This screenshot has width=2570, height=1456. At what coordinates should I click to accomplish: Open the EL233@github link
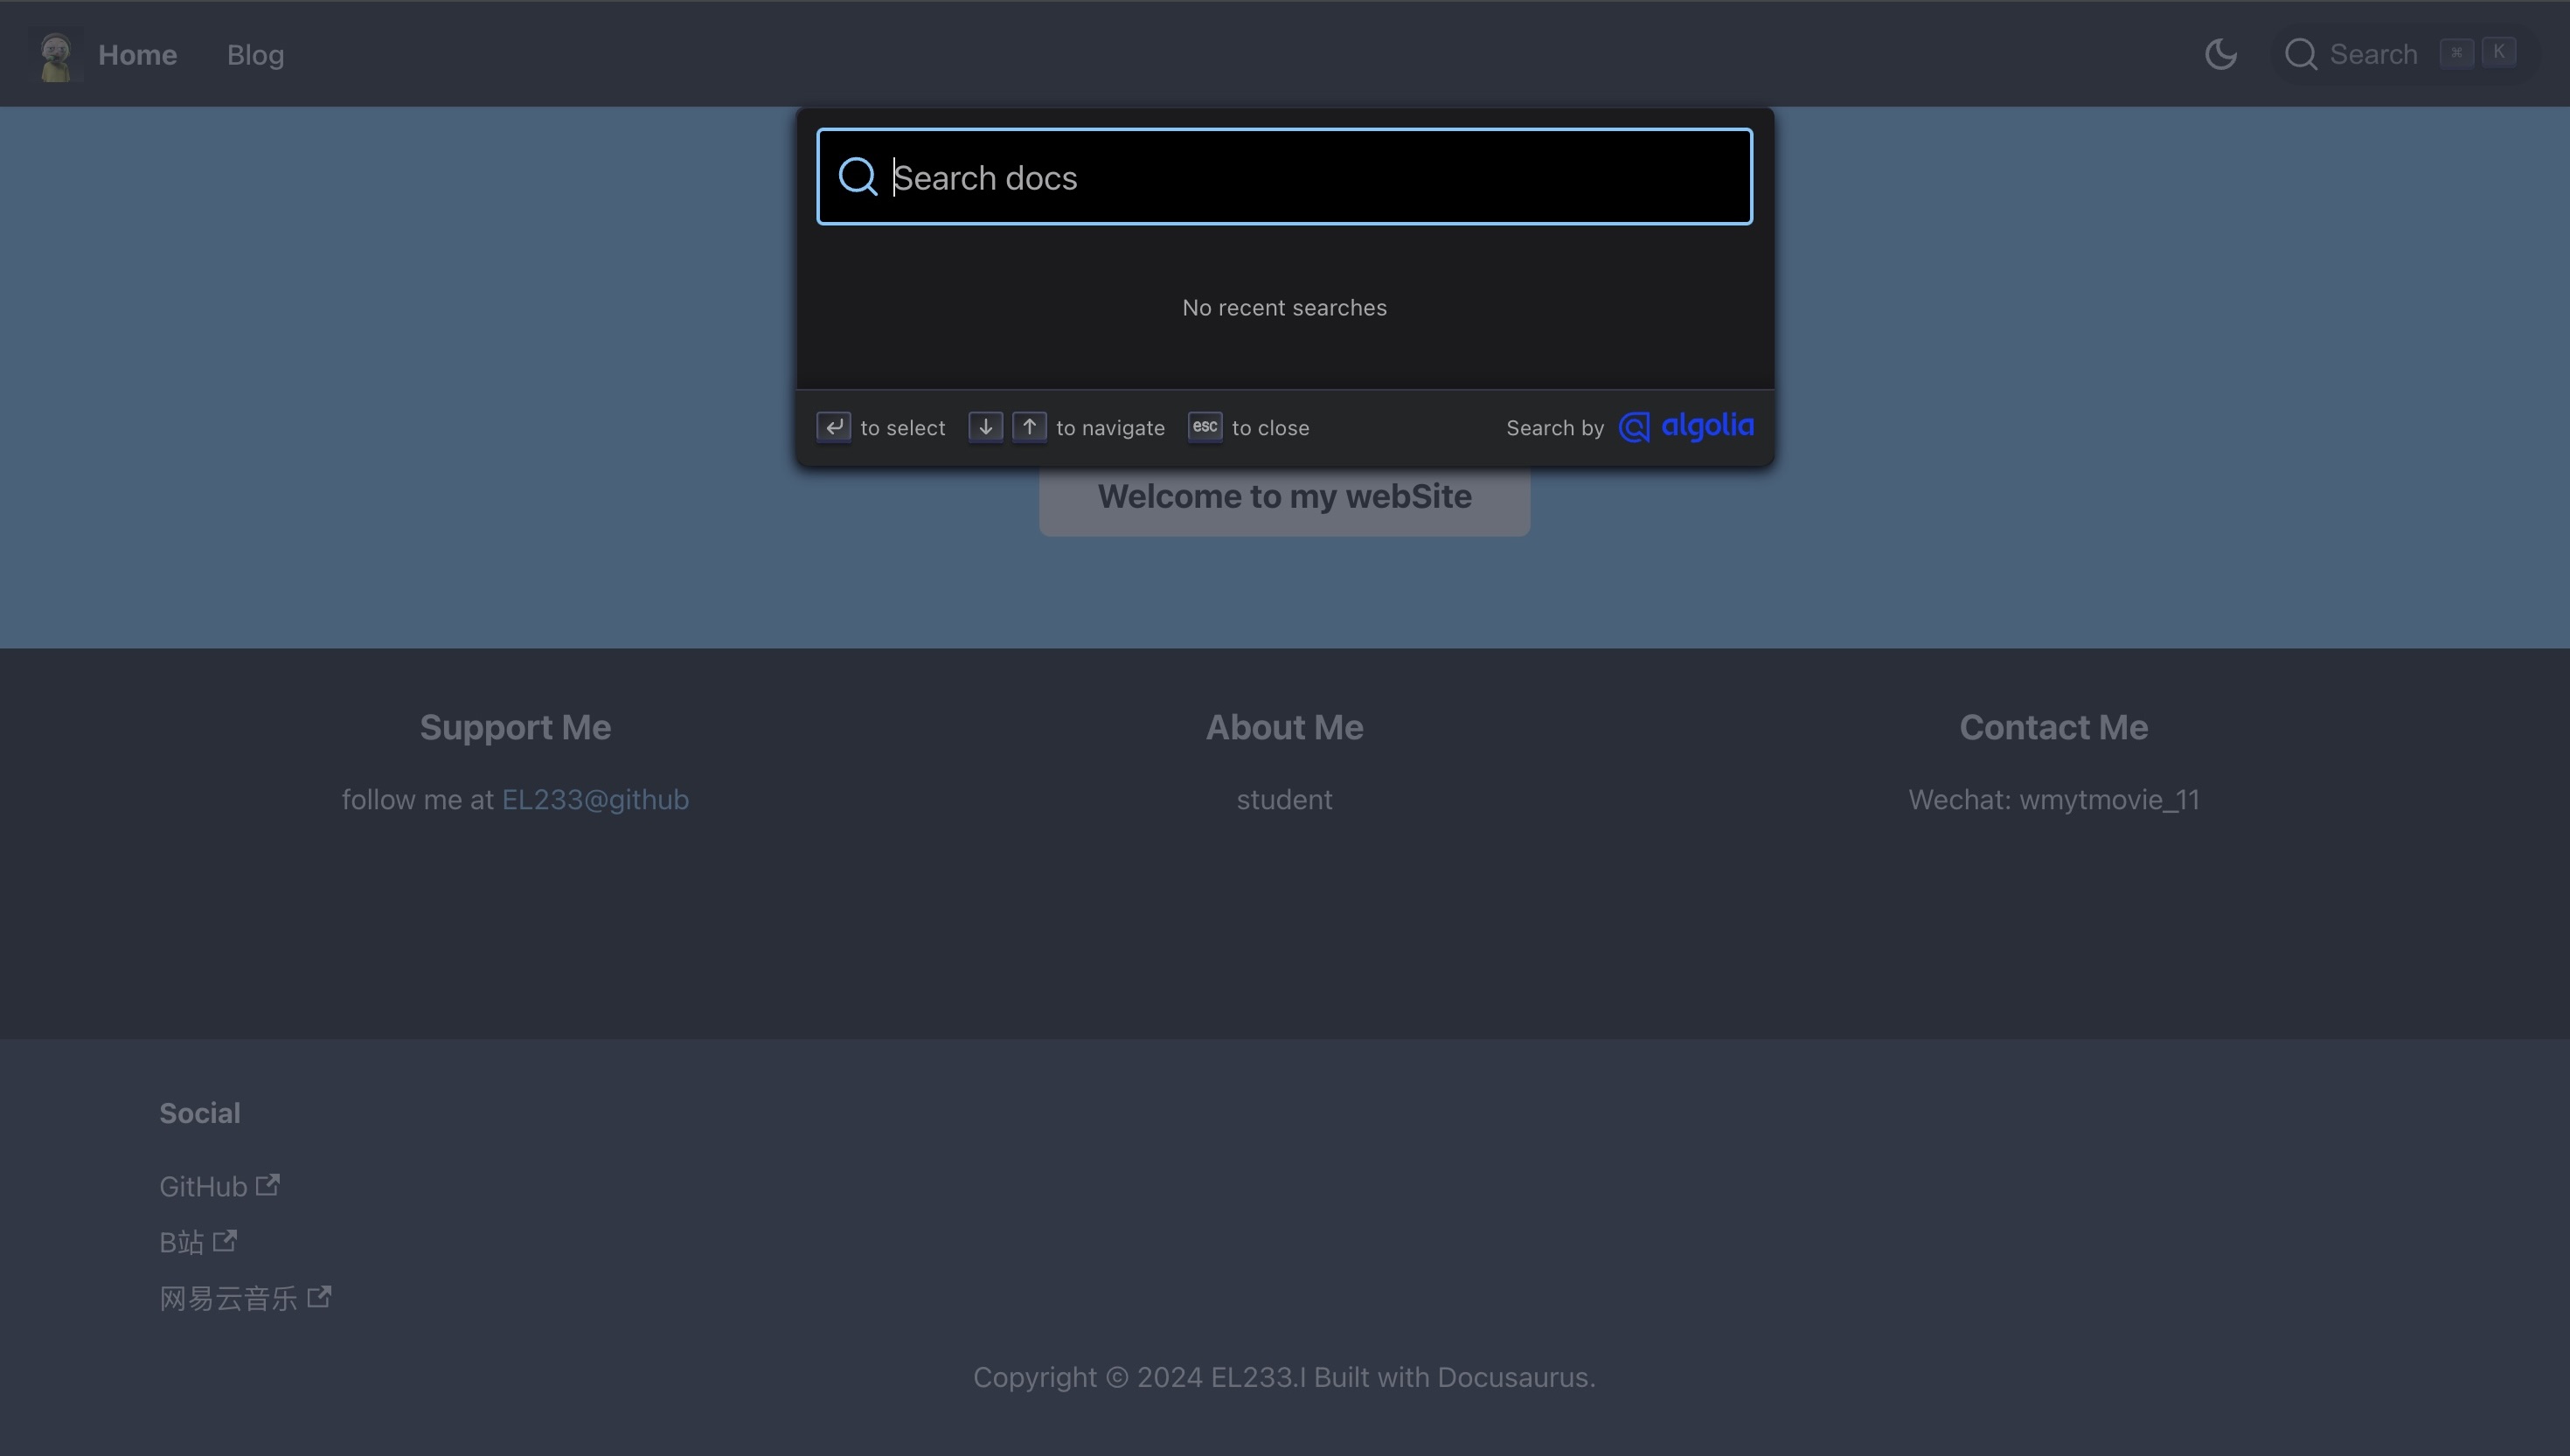(x=595, y=800)
